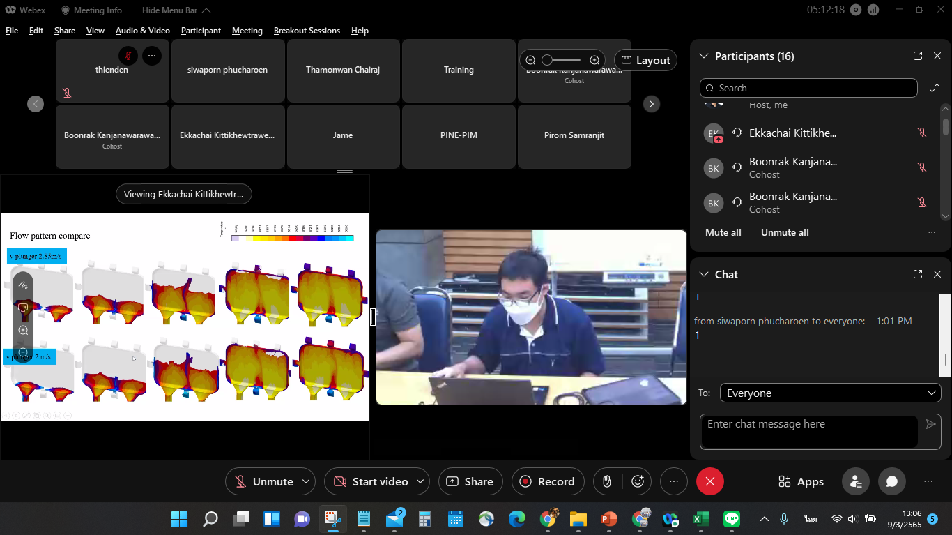Start my video
The image size is (952, 535).
coord(370,481)
